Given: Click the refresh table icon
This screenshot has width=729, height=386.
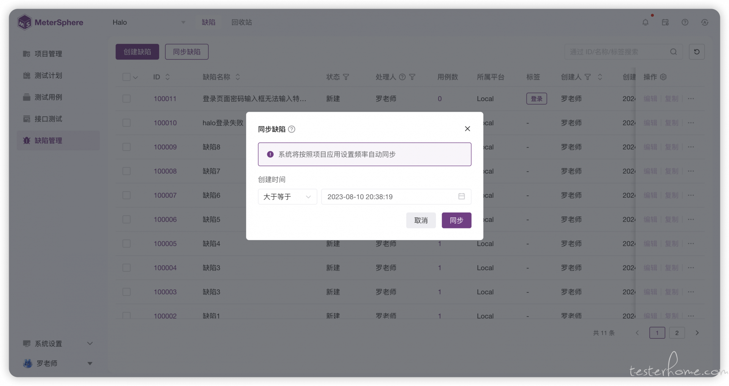Looking at the screenshot, I should (x=697, y=52).
